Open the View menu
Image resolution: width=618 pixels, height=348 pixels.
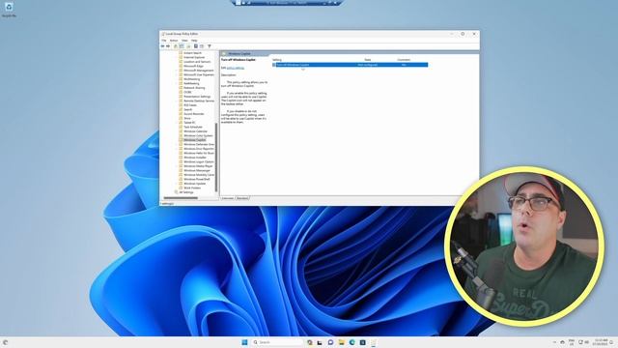(x=184, y=41)
